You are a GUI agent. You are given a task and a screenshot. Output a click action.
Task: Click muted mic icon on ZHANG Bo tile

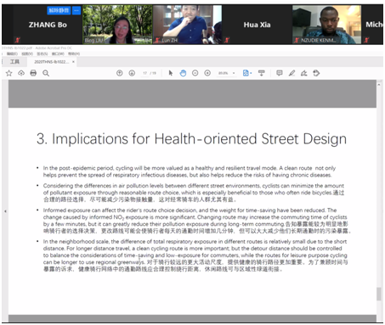coord(18,40)
